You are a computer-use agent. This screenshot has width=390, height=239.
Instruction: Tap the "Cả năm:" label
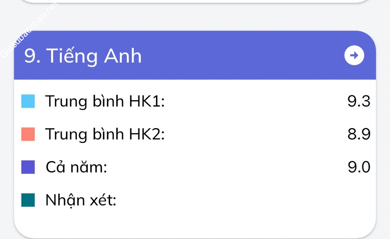tap(76, 167)
